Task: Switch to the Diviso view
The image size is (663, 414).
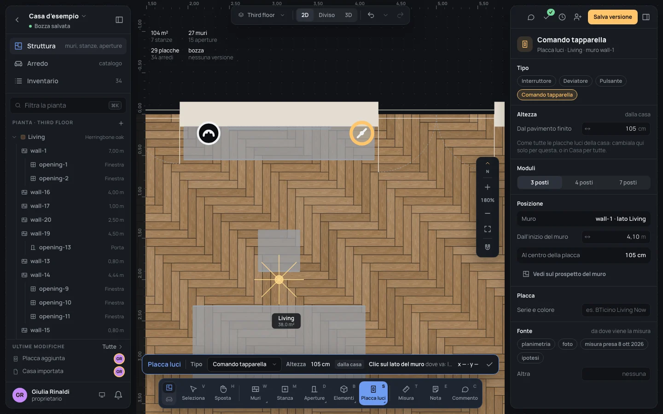Action: tap(326, 15)
